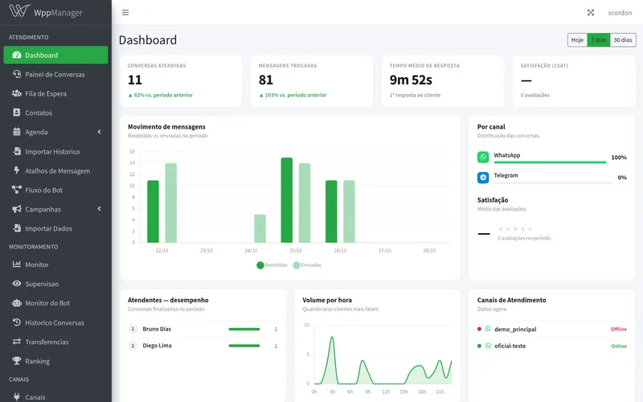Image resolution: width=643 pixels, height=402 pixels.
Task: Click the Online status label
Action: click(619, 347)
